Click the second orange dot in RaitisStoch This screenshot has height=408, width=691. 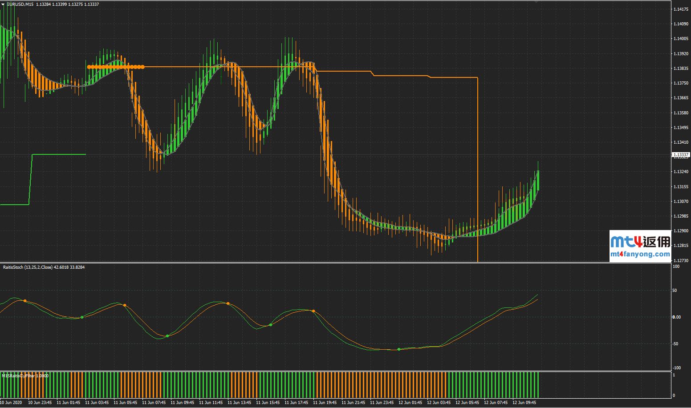coord(125,305)
